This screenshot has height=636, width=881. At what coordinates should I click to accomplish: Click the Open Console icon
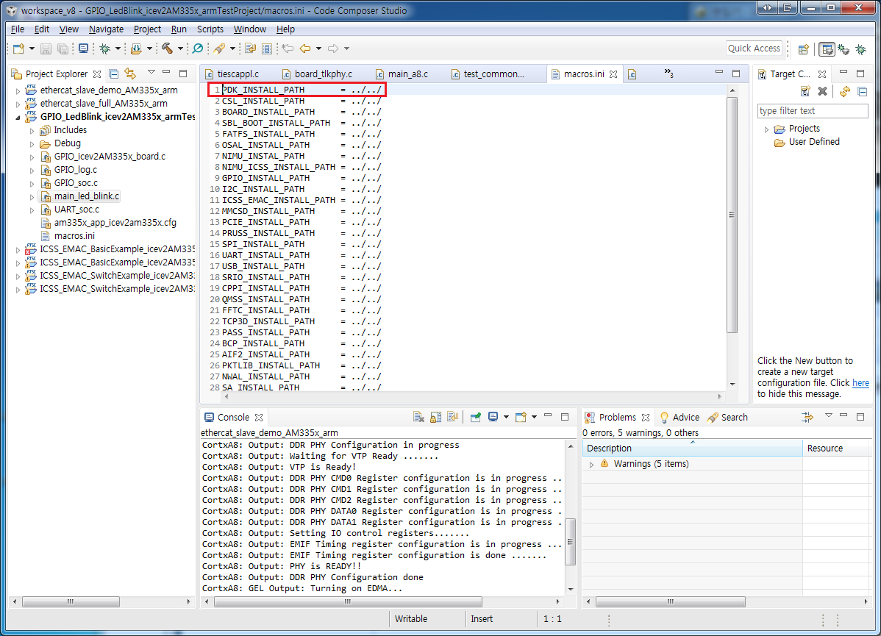tap(521, 417)
